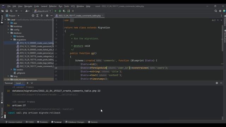Open IDE settings gear in top toolbar
Screen dimensions: 226x127
click(220, 11)
